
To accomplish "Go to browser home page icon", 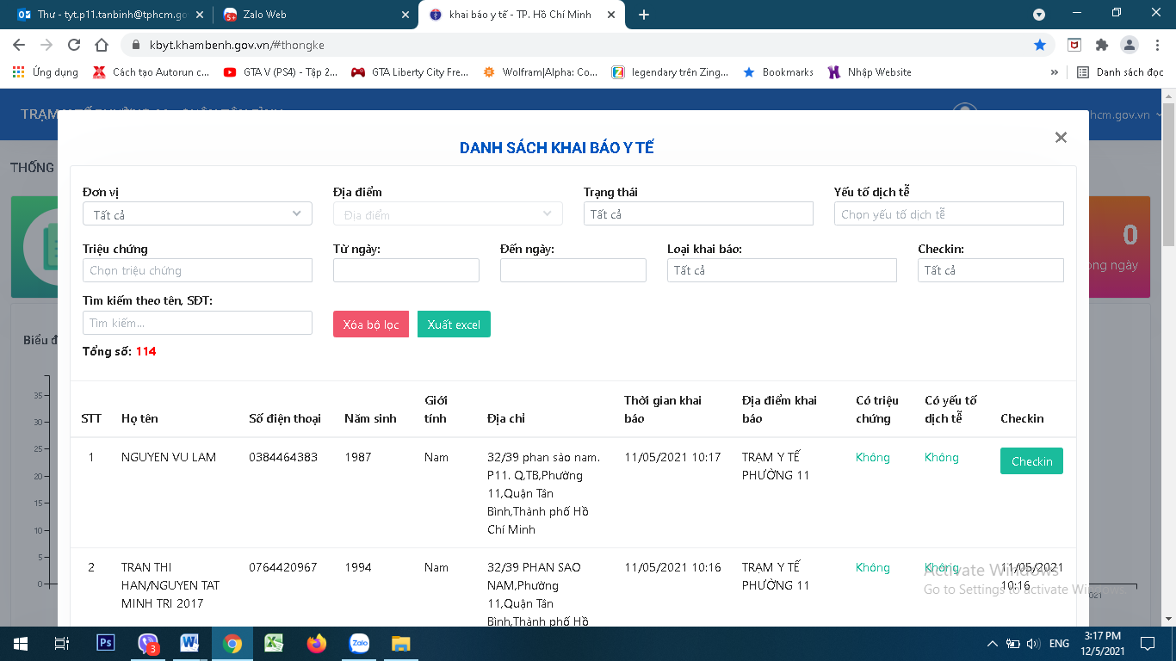I will pyautogui.click(x=102, y=45).
